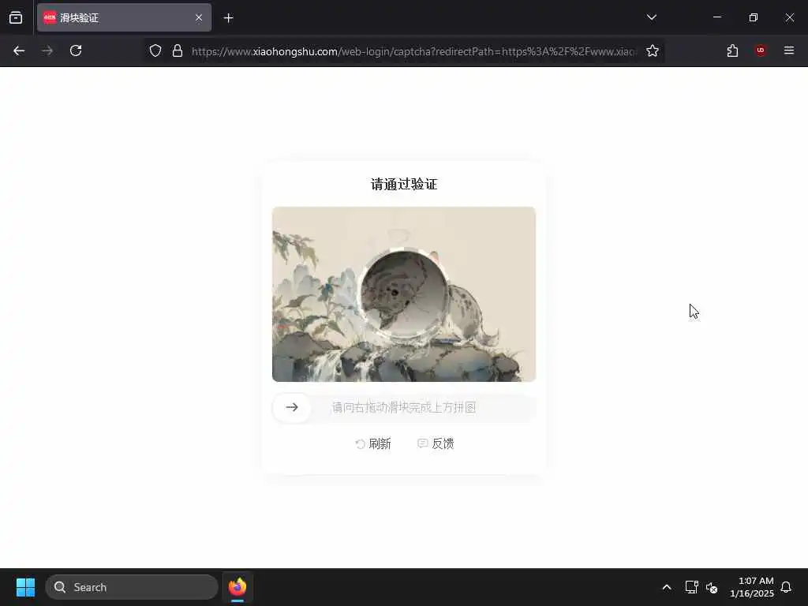808x606 pixels.
Task: Open the network status tray icon
Action: pyautogui.click(x=691, y=587)
